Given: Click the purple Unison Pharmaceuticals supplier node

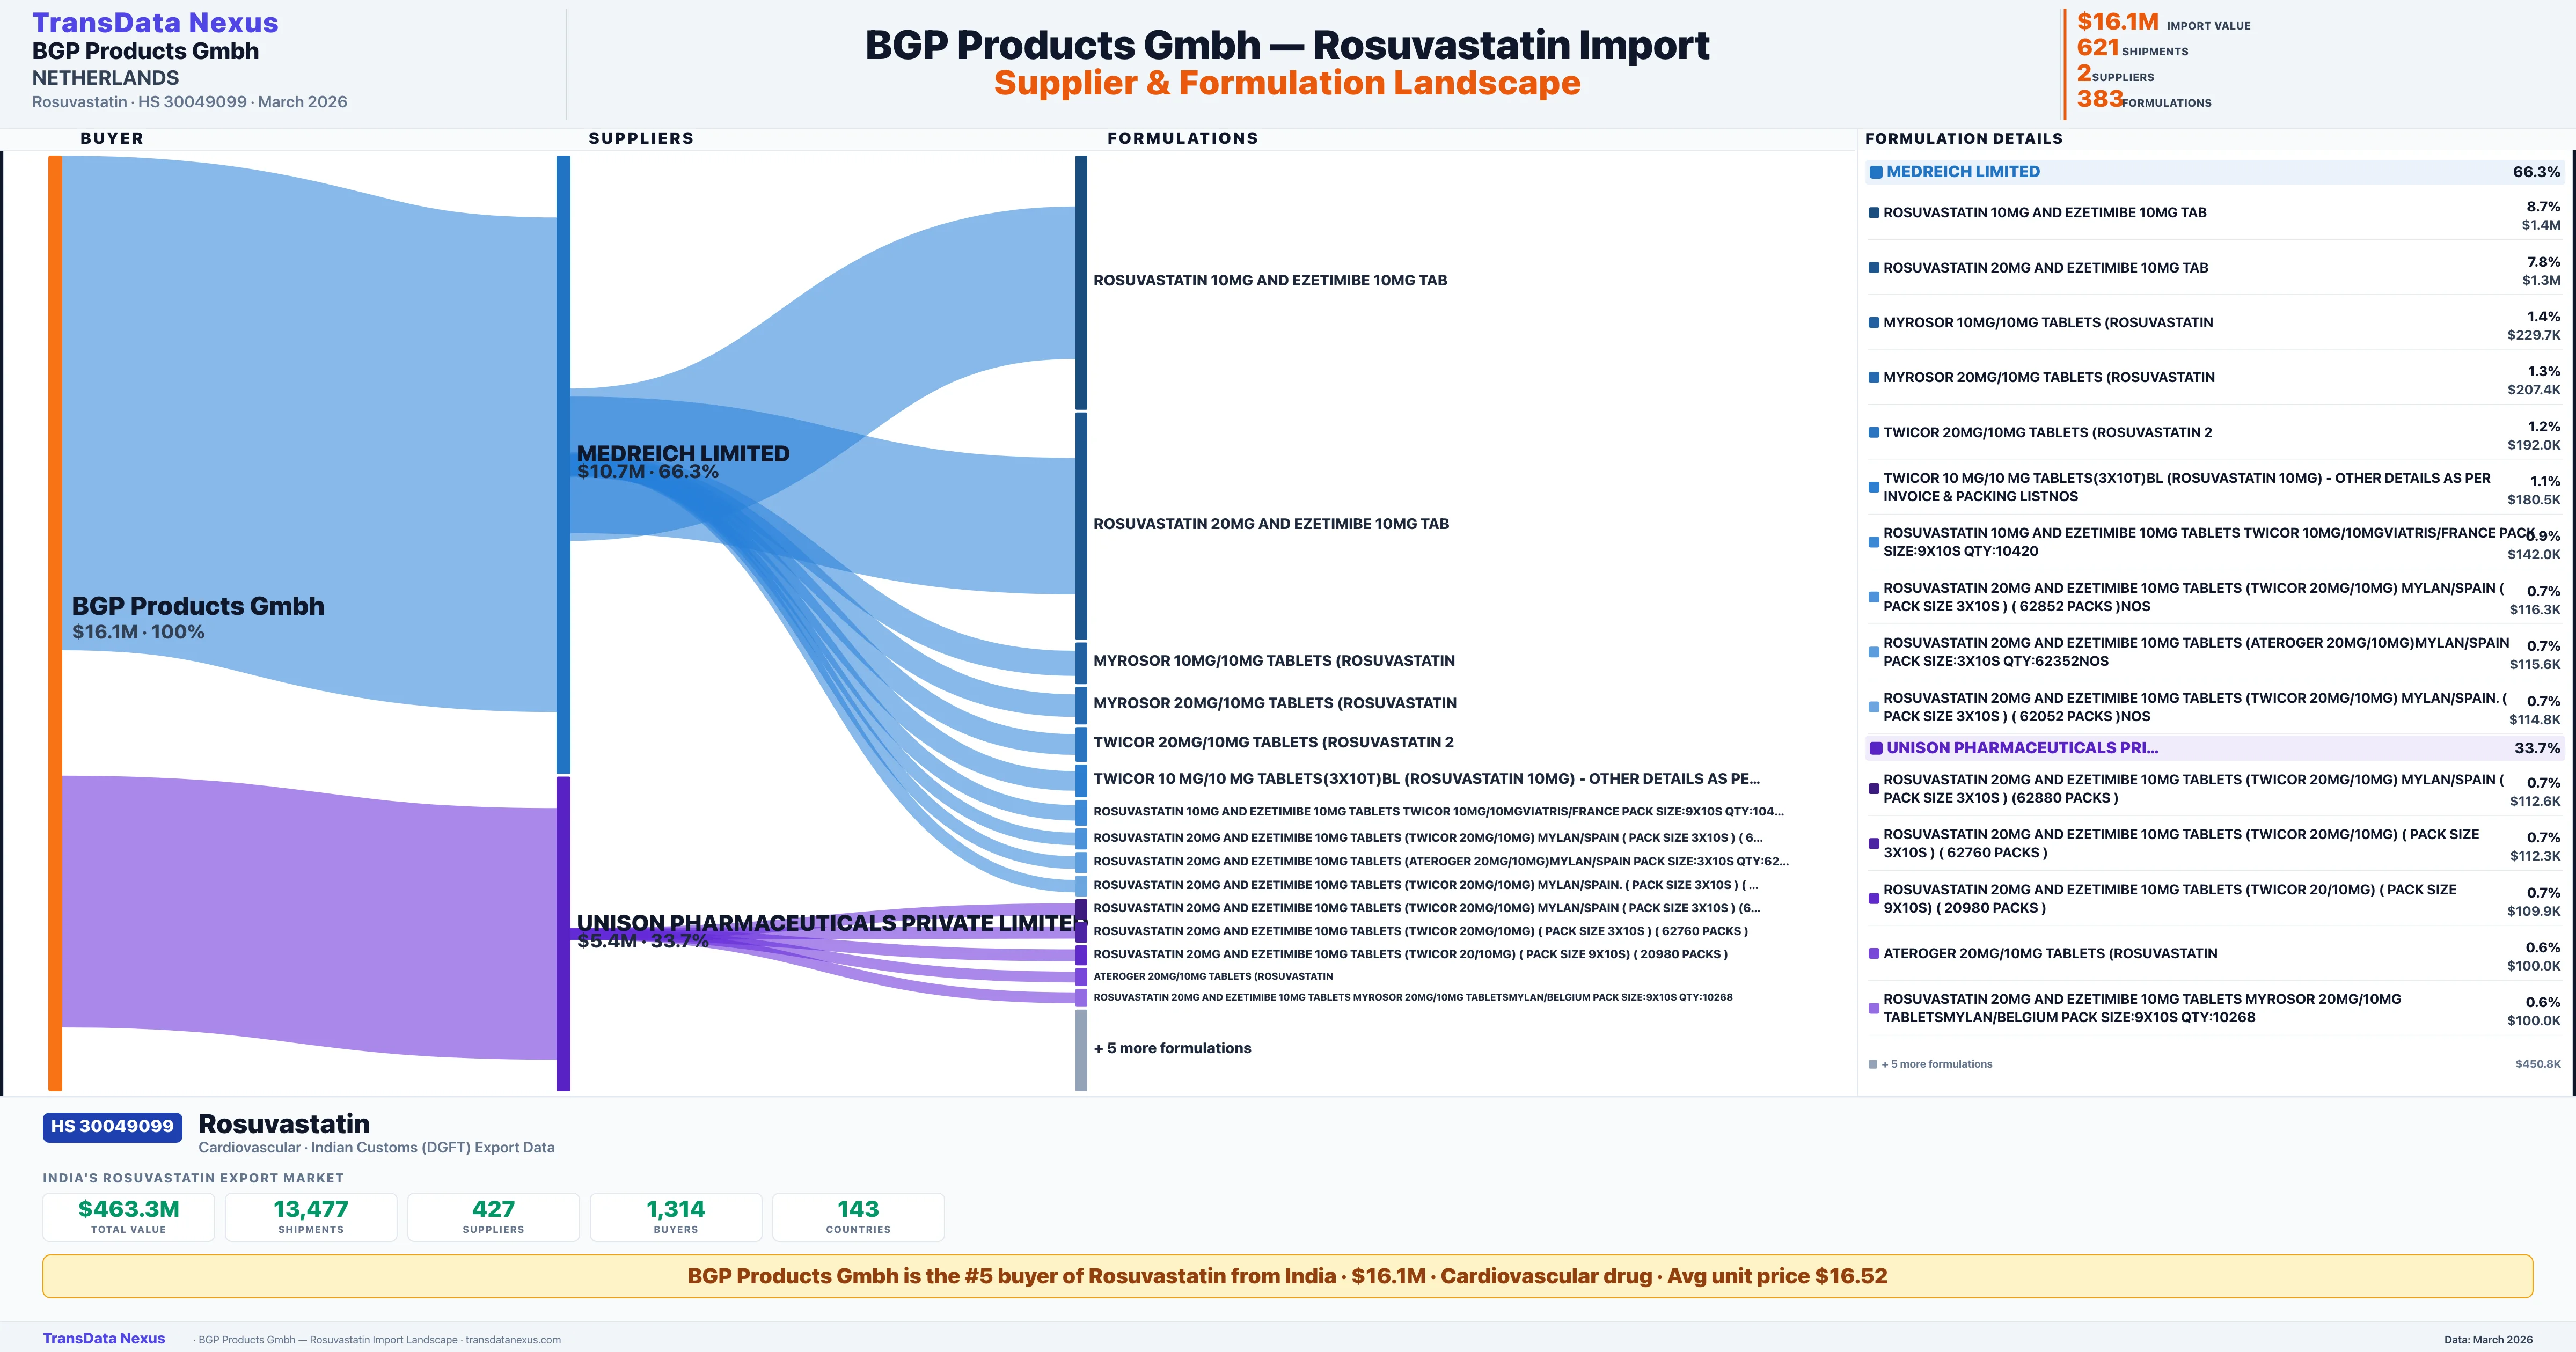Looking at the screenshot, I should (x=563, y=933).
